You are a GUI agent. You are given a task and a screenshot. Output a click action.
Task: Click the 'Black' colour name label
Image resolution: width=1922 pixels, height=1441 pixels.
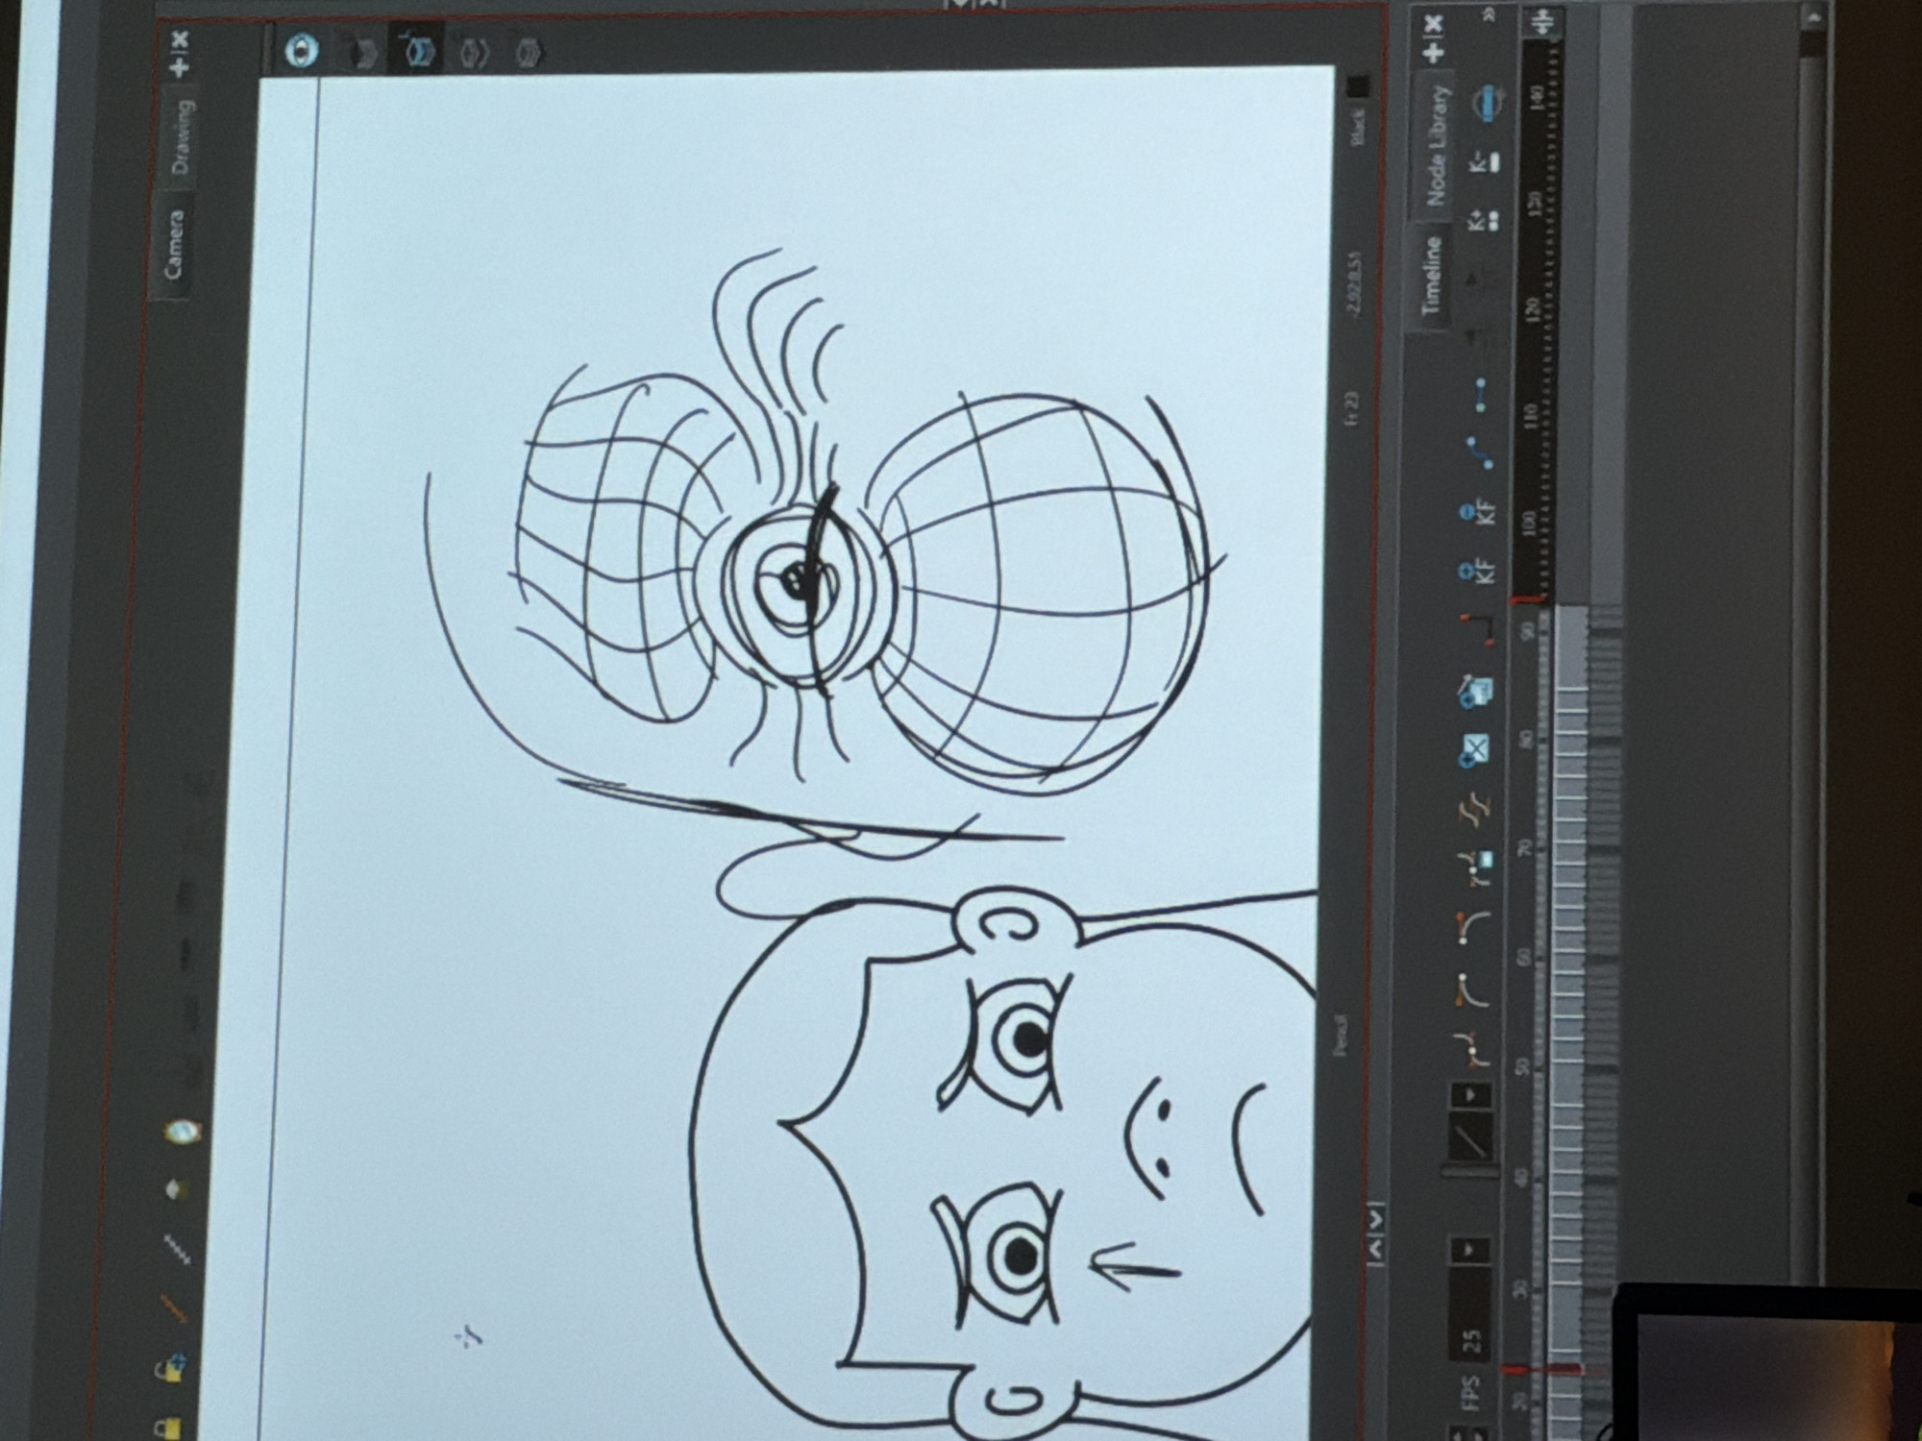pos(1357,128)
